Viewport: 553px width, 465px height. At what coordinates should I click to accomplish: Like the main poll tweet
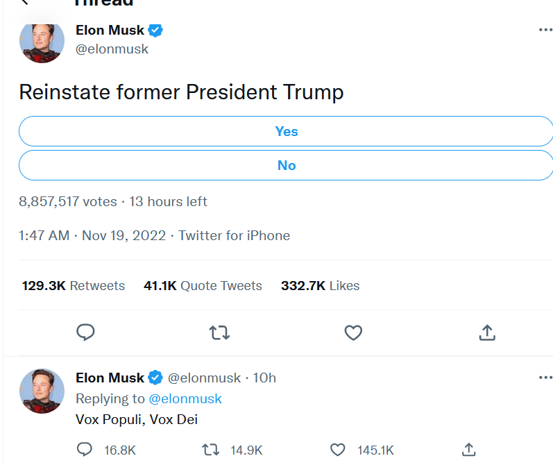(353, 332)
